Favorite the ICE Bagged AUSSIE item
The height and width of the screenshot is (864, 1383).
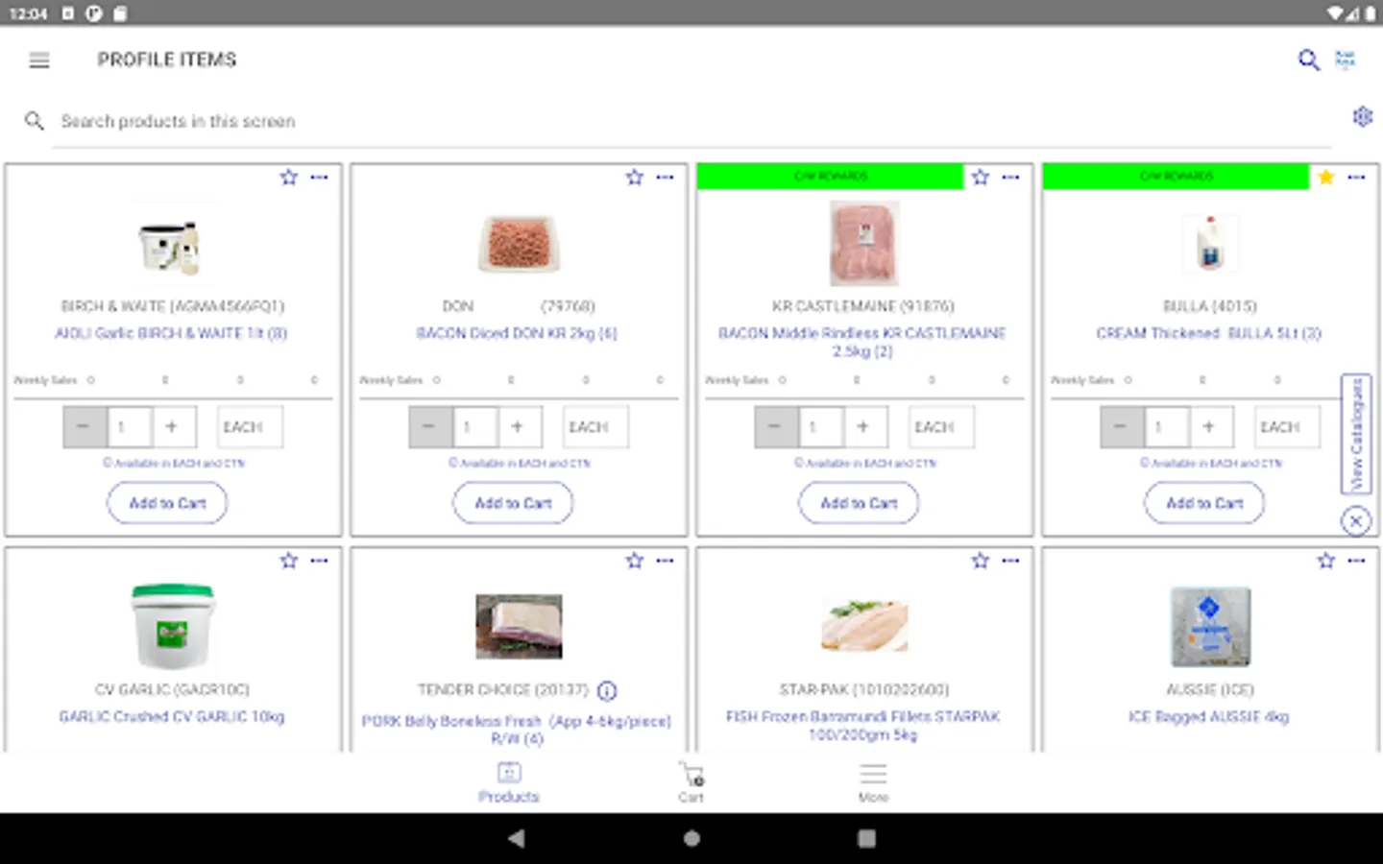(1325, 561)
